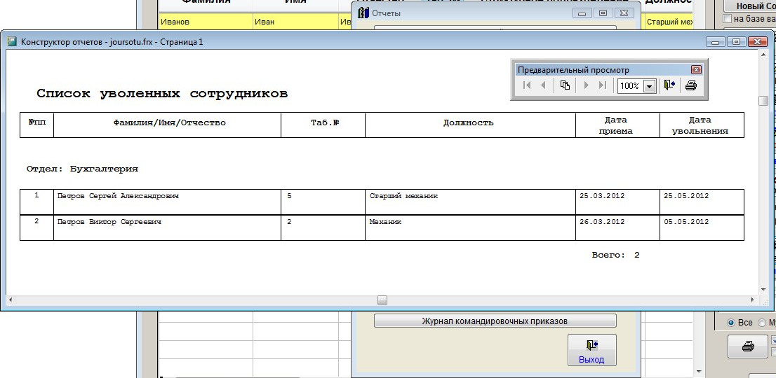Viewport: 776px width, 378px height.
Task: Maximize the Конструктор отчетов window
Action: coord(737,42)
